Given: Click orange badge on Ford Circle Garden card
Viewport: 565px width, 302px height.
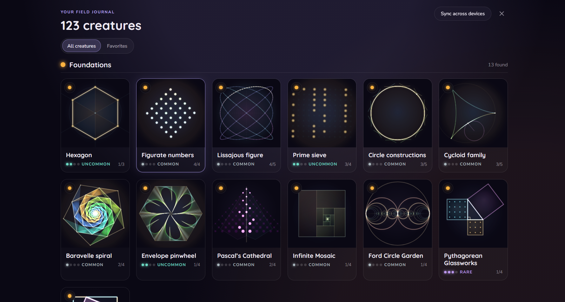Looking at the screenshot, I should 372,188.
